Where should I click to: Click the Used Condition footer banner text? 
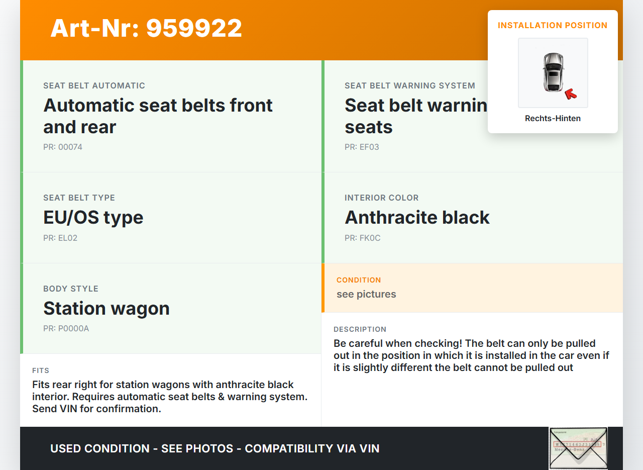point(215,448)
